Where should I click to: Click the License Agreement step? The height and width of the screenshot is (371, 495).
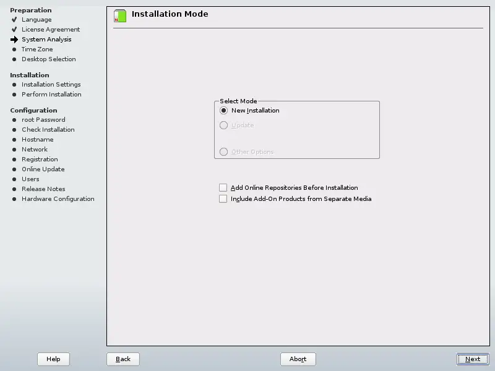[x=51, y=29]
